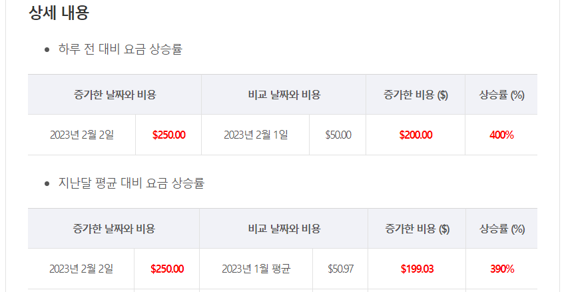Image resolution: width=564 pixels, height=292 pixels.
Task: Click second table's 증가한 날짜와 비용 header
Action: [x=114, y=229]
